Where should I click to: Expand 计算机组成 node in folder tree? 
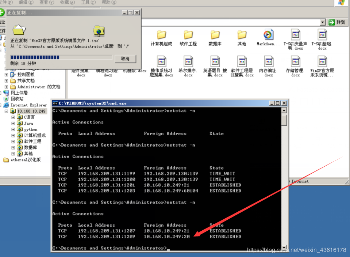[x=13, y=135]
